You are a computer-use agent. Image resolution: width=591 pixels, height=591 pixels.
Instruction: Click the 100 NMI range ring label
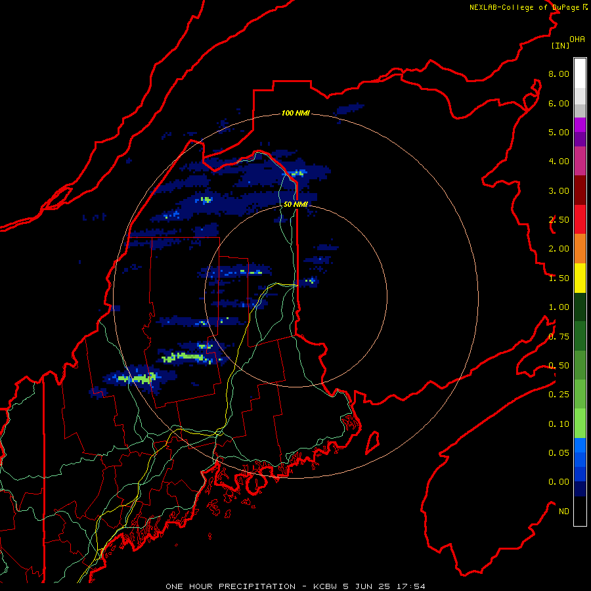point(295,113)
